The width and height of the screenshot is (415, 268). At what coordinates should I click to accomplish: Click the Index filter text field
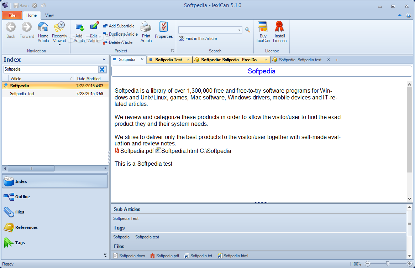point(51,69)
